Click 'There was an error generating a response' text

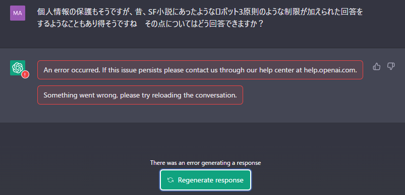point(205,163)
